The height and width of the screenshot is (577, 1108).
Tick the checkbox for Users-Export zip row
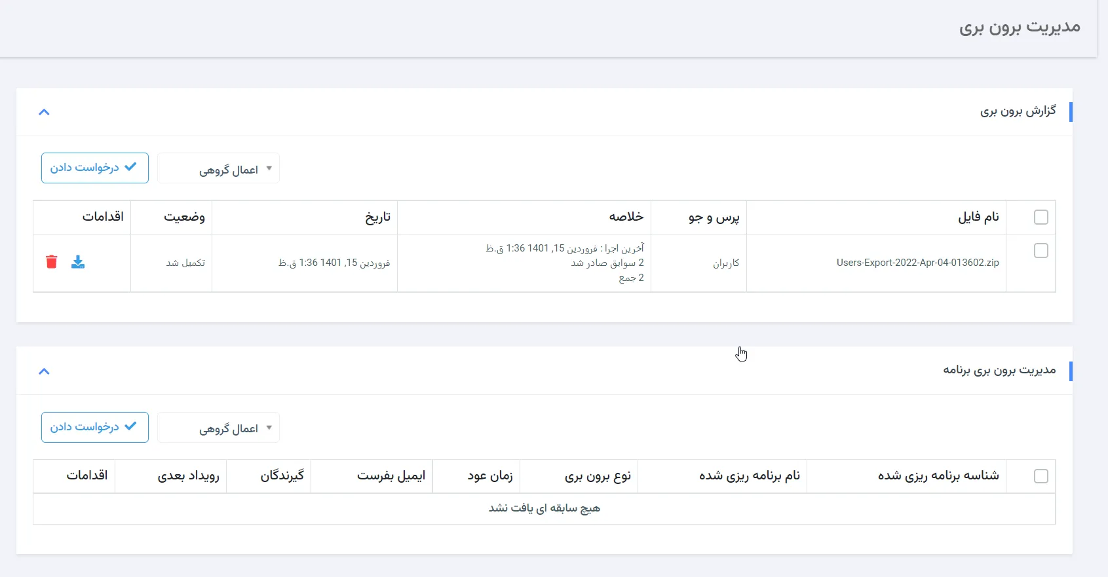tap(1041, 251)
